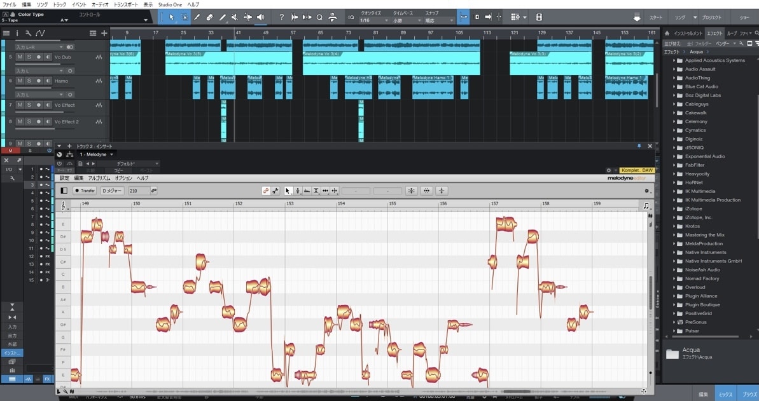759x401 pixels.
Task: Select Melodyne amplitude tool
Action: tap(316, 191)
